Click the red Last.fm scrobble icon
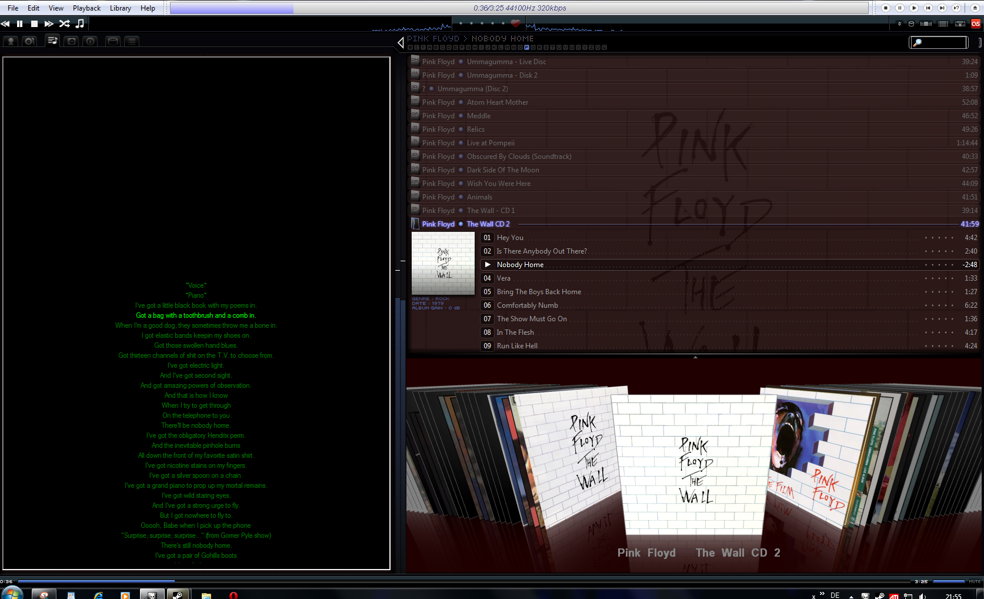 [x=976, y=24]
